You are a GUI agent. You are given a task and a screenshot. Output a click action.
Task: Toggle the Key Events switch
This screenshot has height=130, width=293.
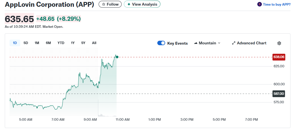(161, 43)
